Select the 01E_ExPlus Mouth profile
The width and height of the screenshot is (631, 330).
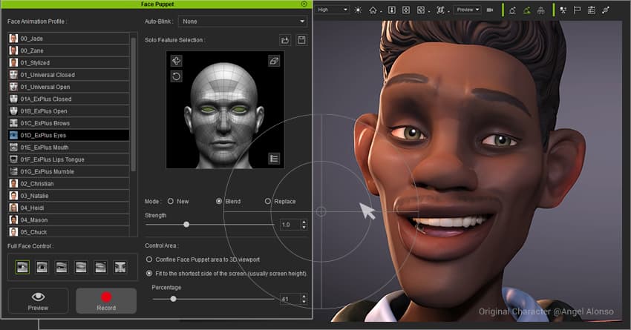click(69, 147)
